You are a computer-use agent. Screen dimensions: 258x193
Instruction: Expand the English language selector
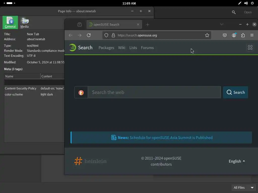point(237,161)
